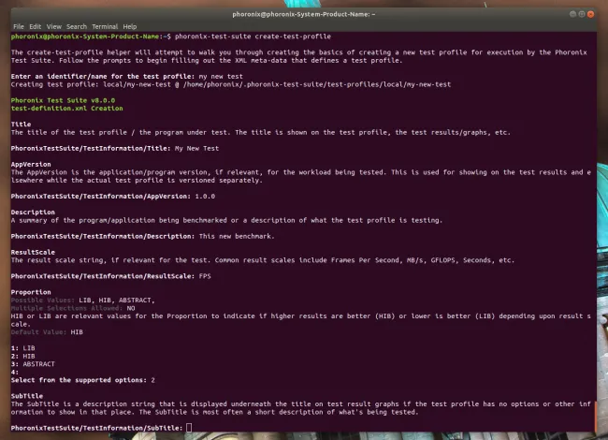Viewport: 608px width, 440px height.
Task: Click the '2: HIB' option line
Action: pos(22,356)
